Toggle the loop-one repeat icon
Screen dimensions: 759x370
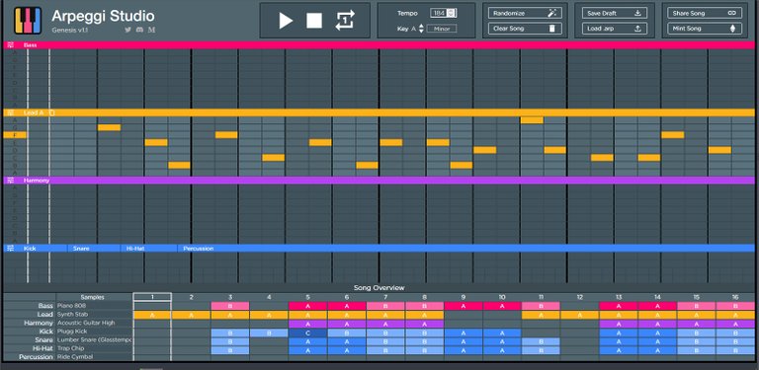(x=345, y=21)
